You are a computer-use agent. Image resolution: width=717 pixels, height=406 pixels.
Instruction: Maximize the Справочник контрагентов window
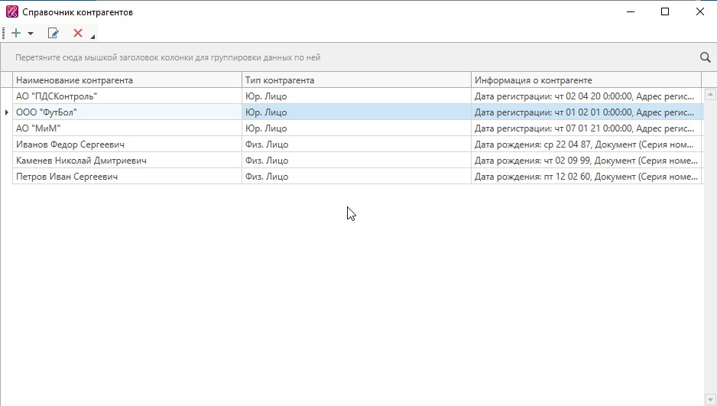[x=665, y=11]
